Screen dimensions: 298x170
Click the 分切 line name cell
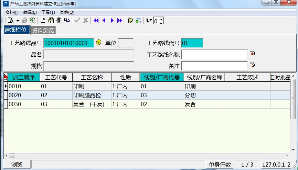[x=204, y=95]
